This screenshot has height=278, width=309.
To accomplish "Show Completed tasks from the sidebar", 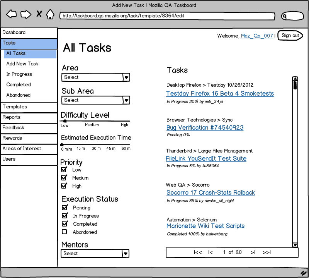I will (19, 84).
